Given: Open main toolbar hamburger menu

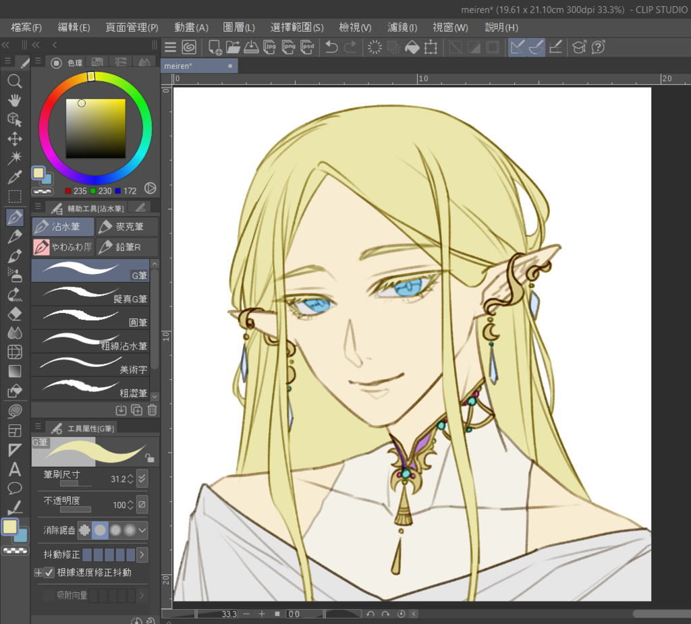Looking at the screenshot, I should coord(170,47).
